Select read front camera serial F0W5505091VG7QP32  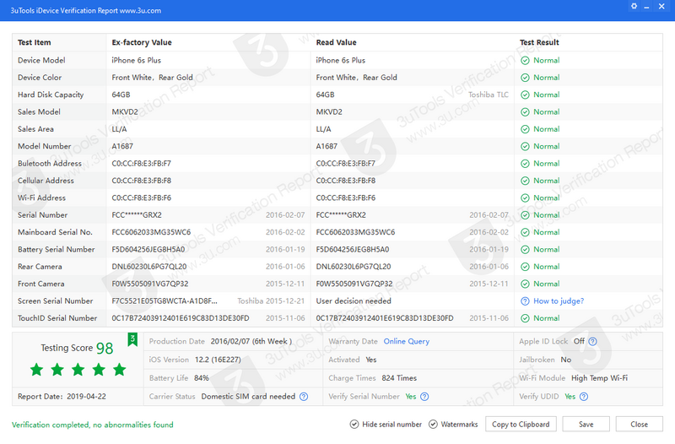(x=354, y=284)
